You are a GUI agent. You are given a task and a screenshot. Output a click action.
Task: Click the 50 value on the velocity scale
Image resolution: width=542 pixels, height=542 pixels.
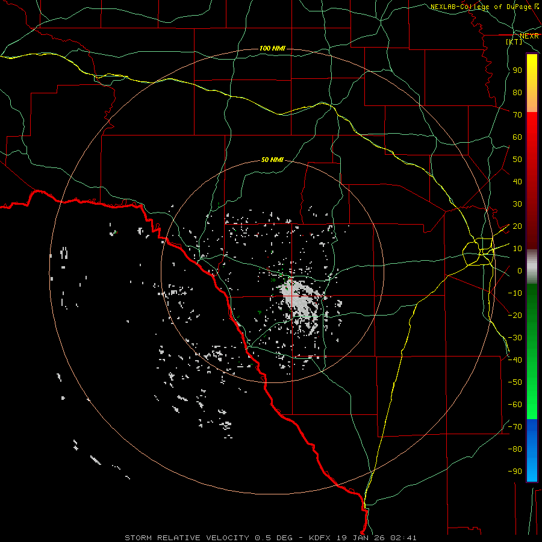point(517,160)
